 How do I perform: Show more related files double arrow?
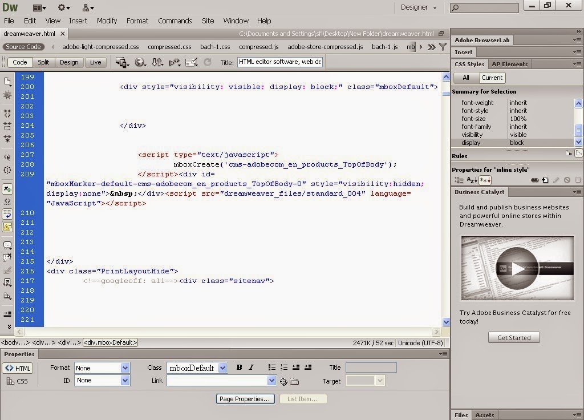click(x=432, y=47)
